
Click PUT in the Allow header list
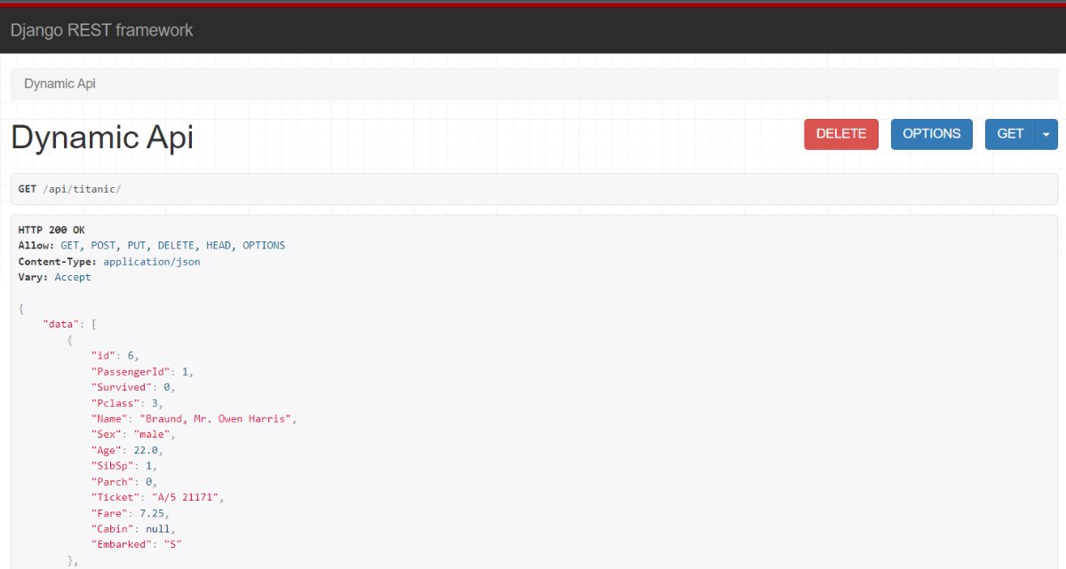point(136,245)
